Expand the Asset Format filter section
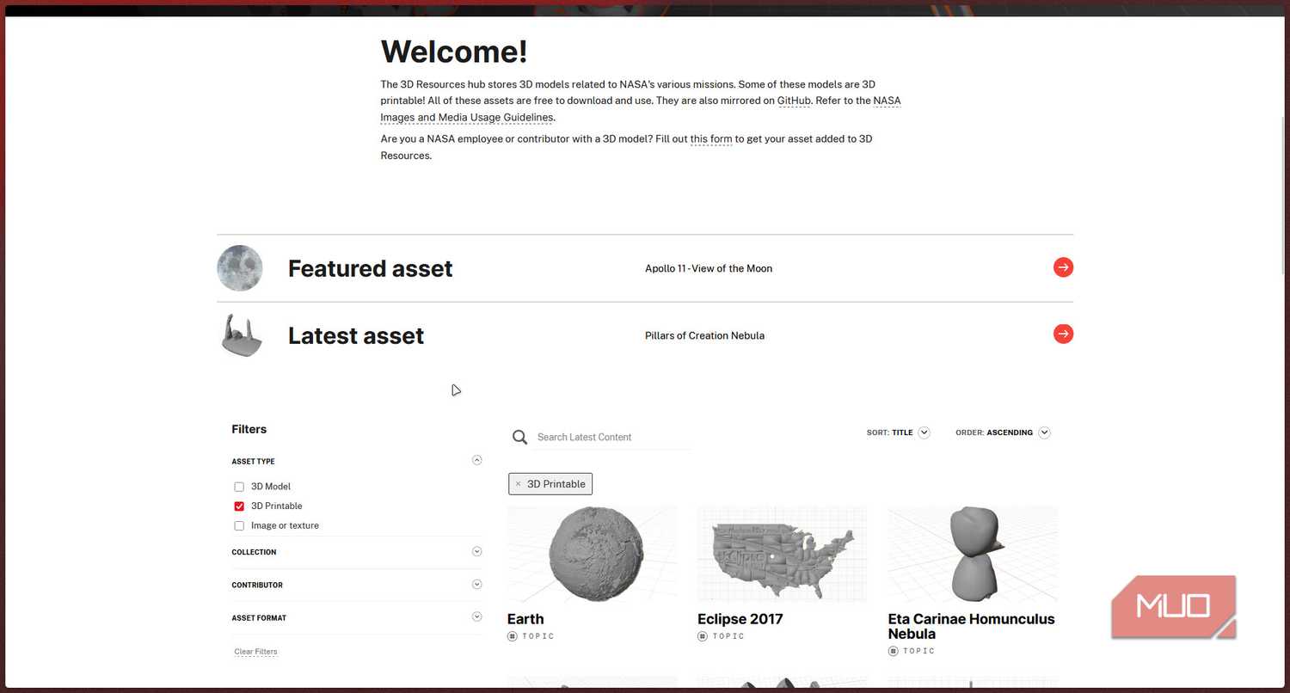Image resolution: width=1290 pixels, height=693 pixels. coord(477,616)
